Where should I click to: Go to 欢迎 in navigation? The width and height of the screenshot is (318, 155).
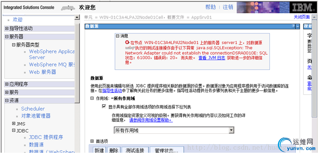(x=18, y=19)
